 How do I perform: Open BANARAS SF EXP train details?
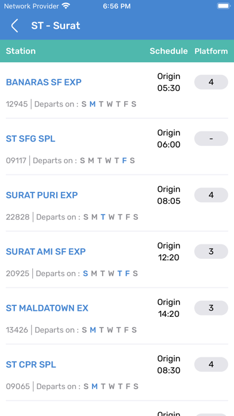(x=44, y=82)
